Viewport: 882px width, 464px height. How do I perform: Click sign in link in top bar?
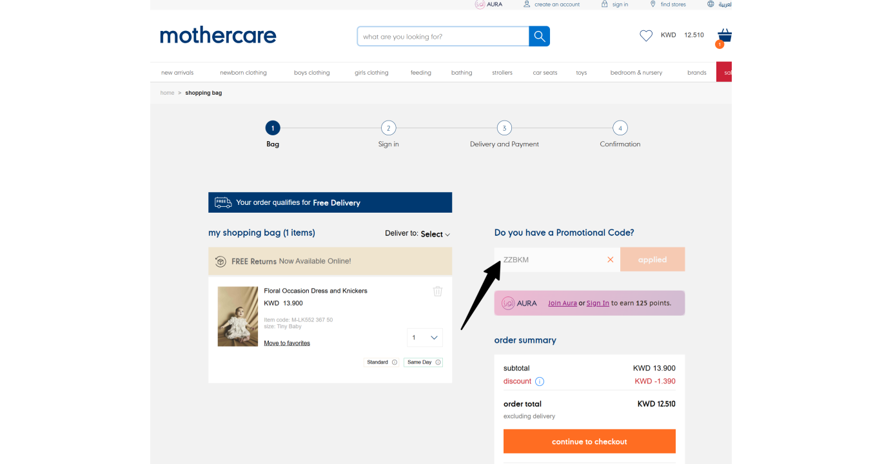620,5
